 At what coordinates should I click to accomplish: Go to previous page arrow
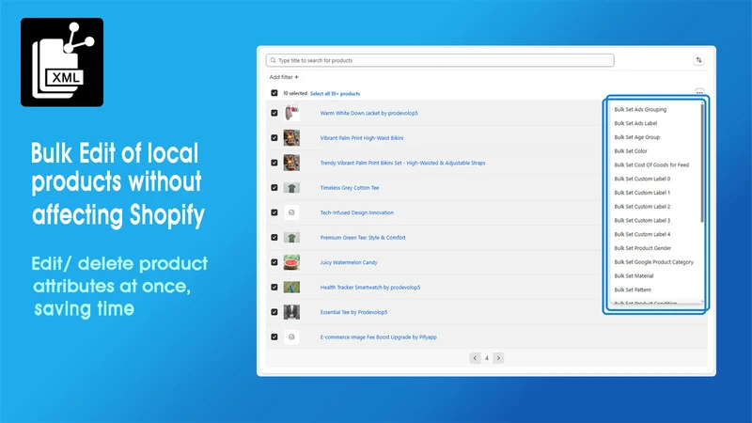pos(475,358)
